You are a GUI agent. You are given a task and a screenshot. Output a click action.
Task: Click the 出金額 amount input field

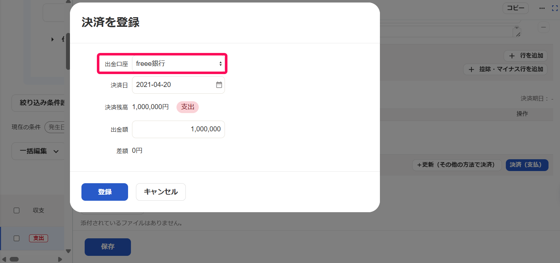(x=178, y=129)
